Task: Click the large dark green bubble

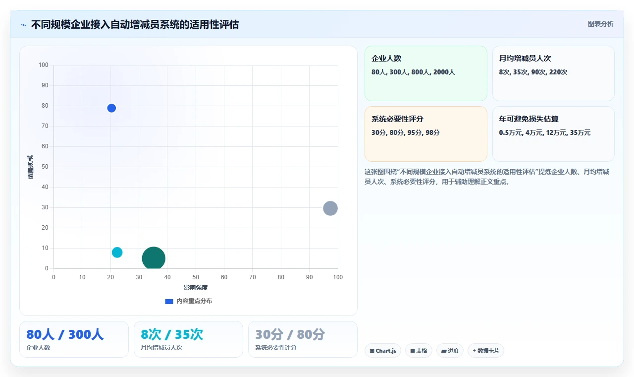Action: [x=154, y=258]
